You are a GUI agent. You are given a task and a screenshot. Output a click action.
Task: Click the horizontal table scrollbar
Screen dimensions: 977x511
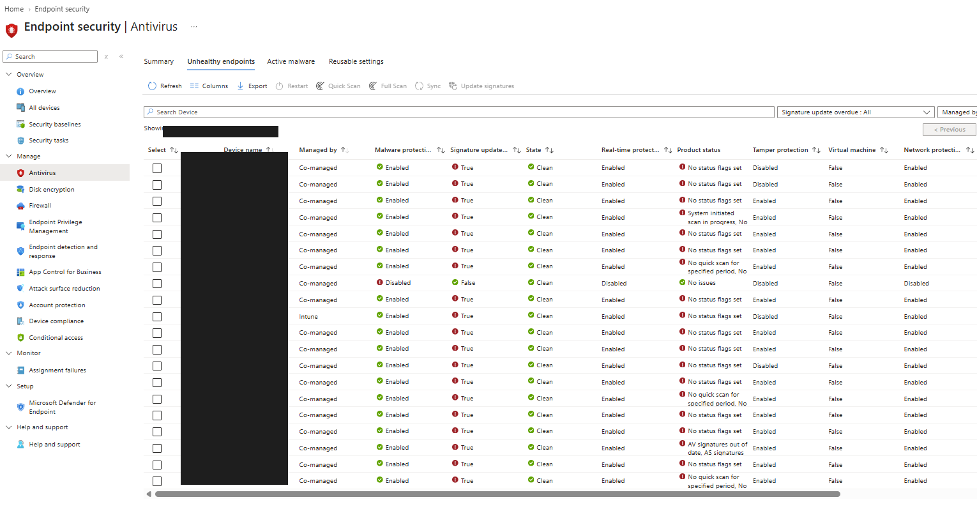497,494
